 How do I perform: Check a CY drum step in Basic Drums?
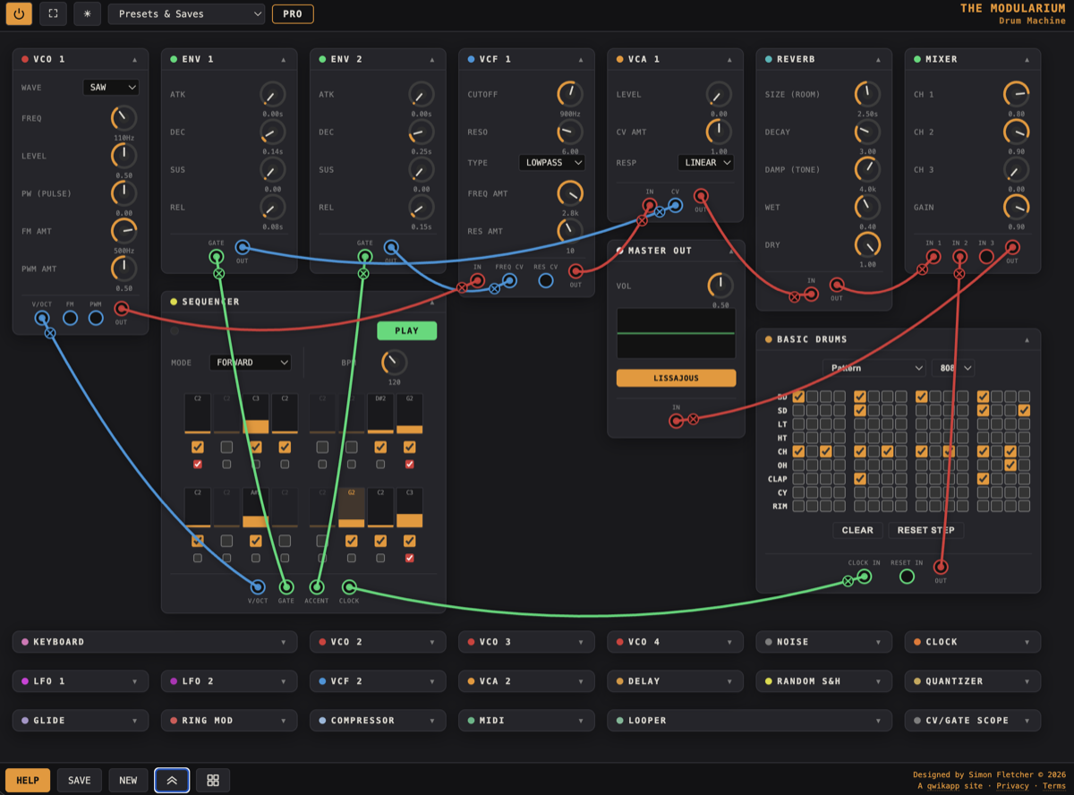click(x=797, y=492)
